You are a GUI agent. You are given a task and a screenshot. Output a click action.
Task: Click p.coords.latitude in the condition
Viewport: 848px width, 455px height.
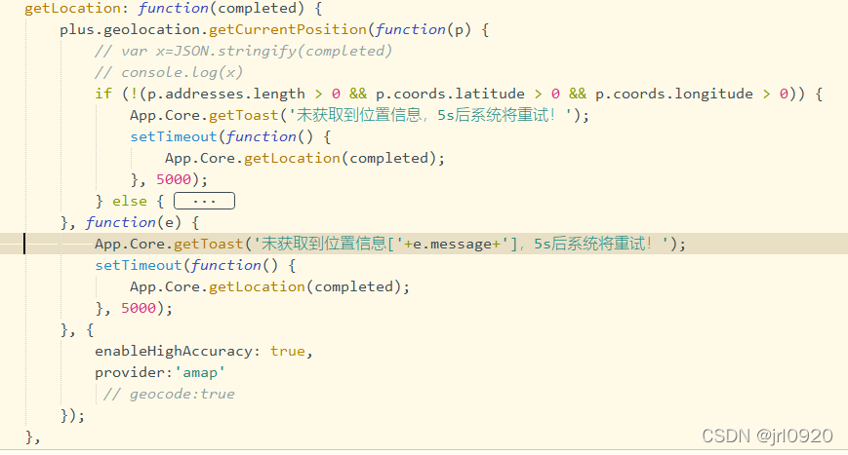point(450,94)
